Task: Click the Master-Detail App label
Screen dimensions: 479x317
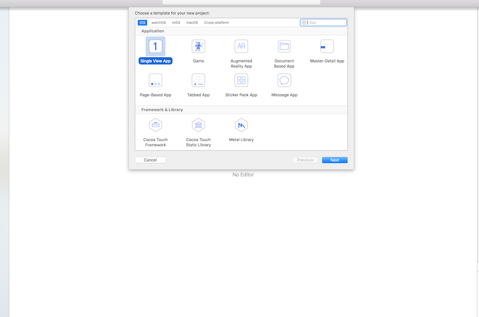Action: (327, 61)
